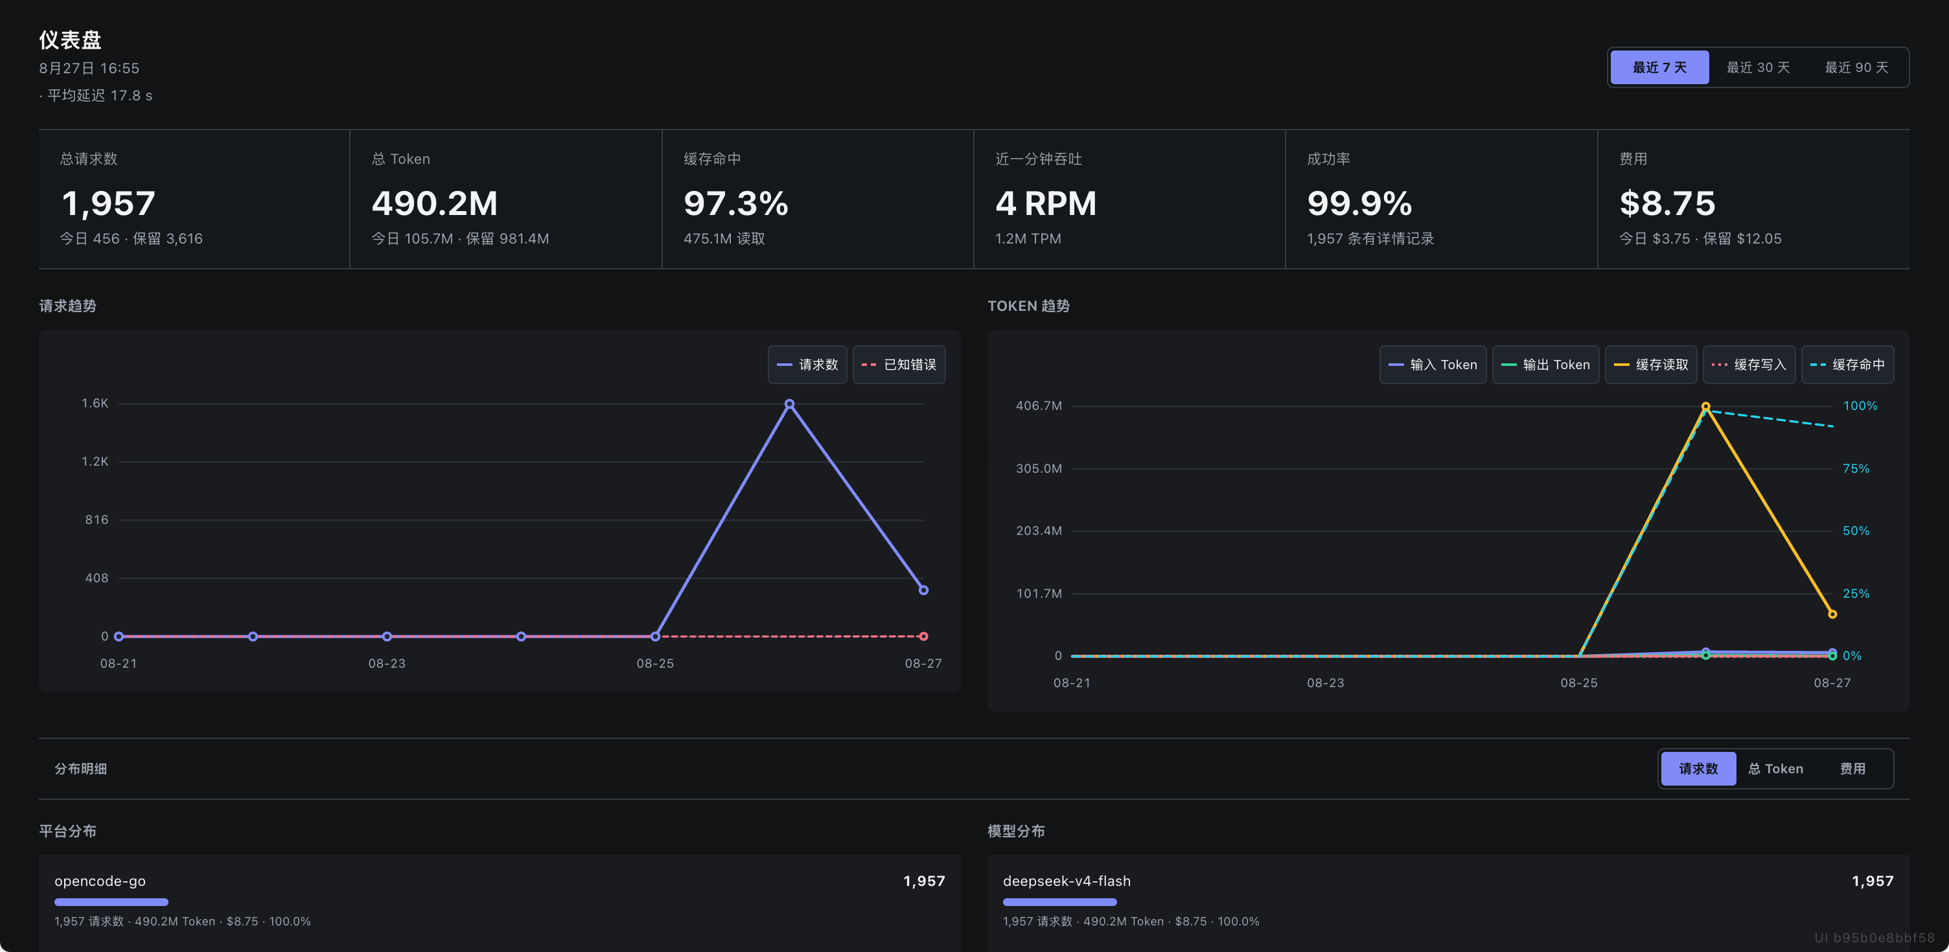Image resolution: width=1949 pixels, height=952 pixels.
Task: Select 总 Token in the 分布明细 switcher
Action: pos(1775,768)
